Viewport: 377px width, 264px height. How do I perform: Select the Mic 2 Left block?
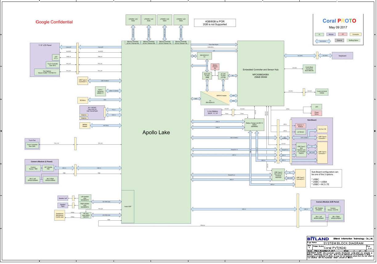click(33, 180)
